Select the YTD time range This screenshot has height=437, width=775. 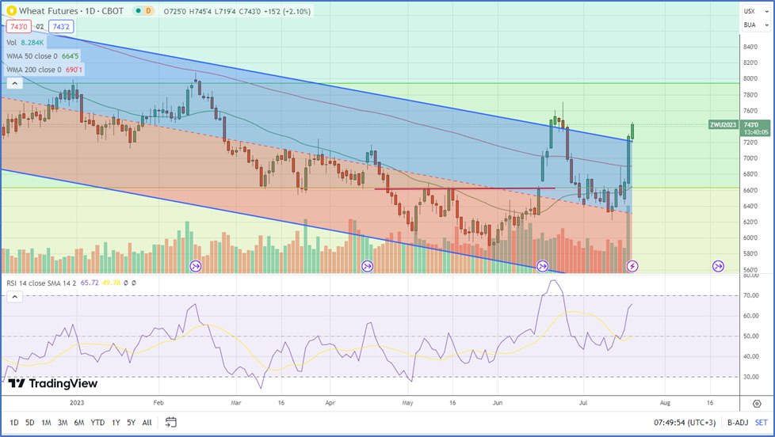[97, 423]
